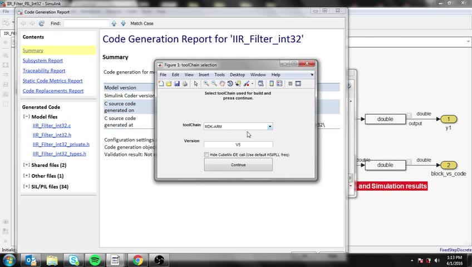
Task: Open IIR_Filter_int32.c file link
Action: coord(52,125)
